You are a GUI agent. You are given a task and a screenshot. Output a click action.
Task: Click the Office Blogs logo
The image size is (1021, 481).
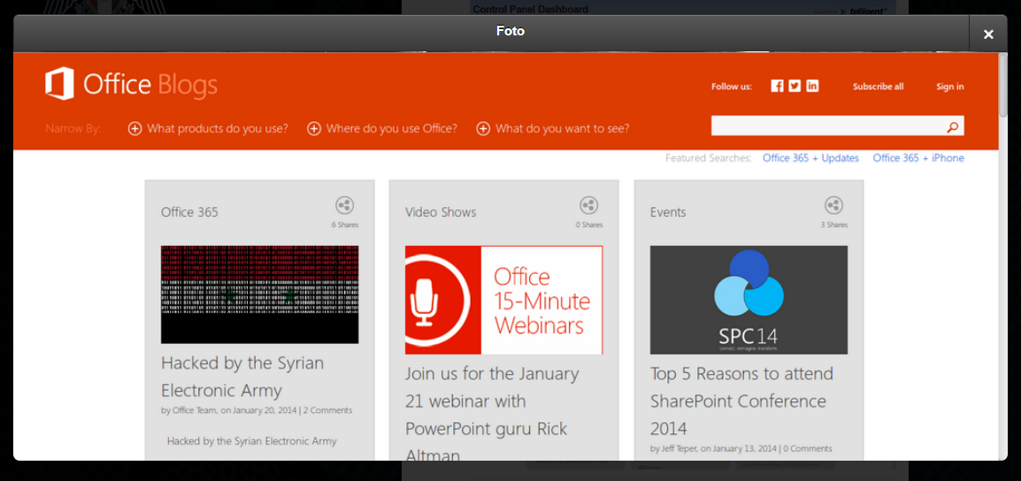[131, 85]
